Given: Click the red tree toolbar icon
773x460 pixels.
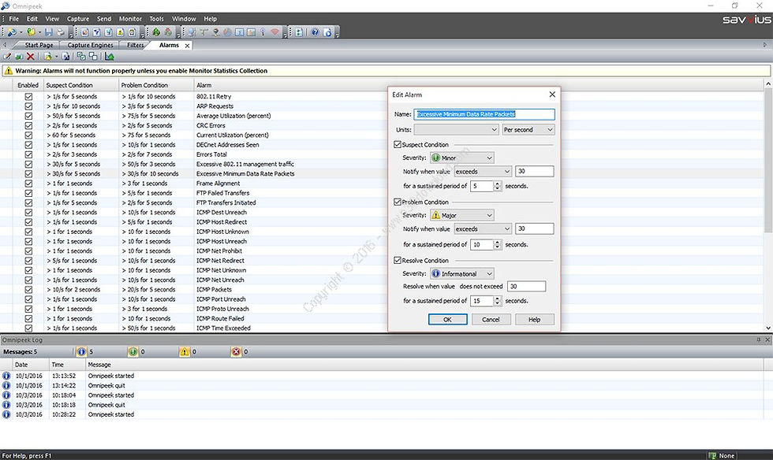Looking at the screenshot, I should pos(168,32).
